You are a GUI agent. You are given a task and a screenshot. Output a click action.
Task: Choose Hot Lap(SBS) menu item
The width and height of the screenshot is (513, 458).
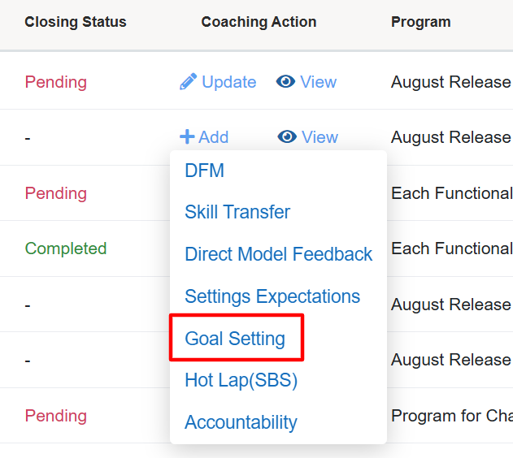[x=241, y=380]
